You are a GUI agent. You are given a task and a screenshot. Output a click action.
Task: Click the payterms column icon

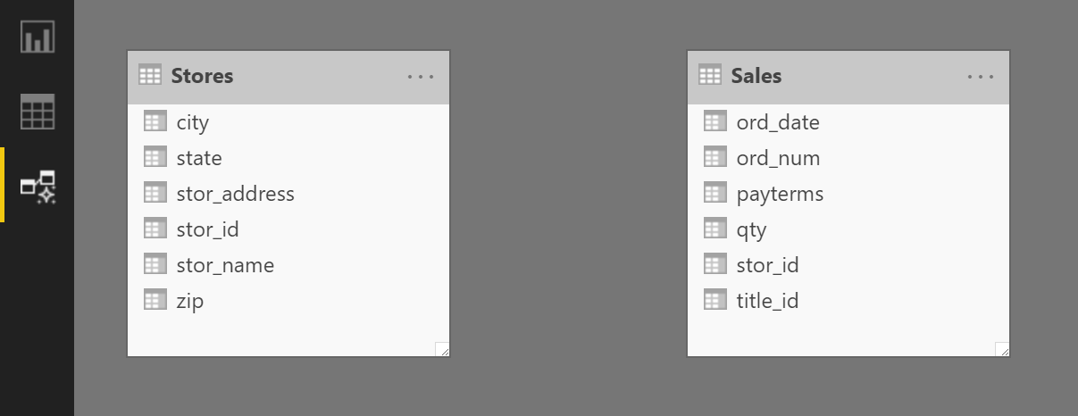point(715,193)
